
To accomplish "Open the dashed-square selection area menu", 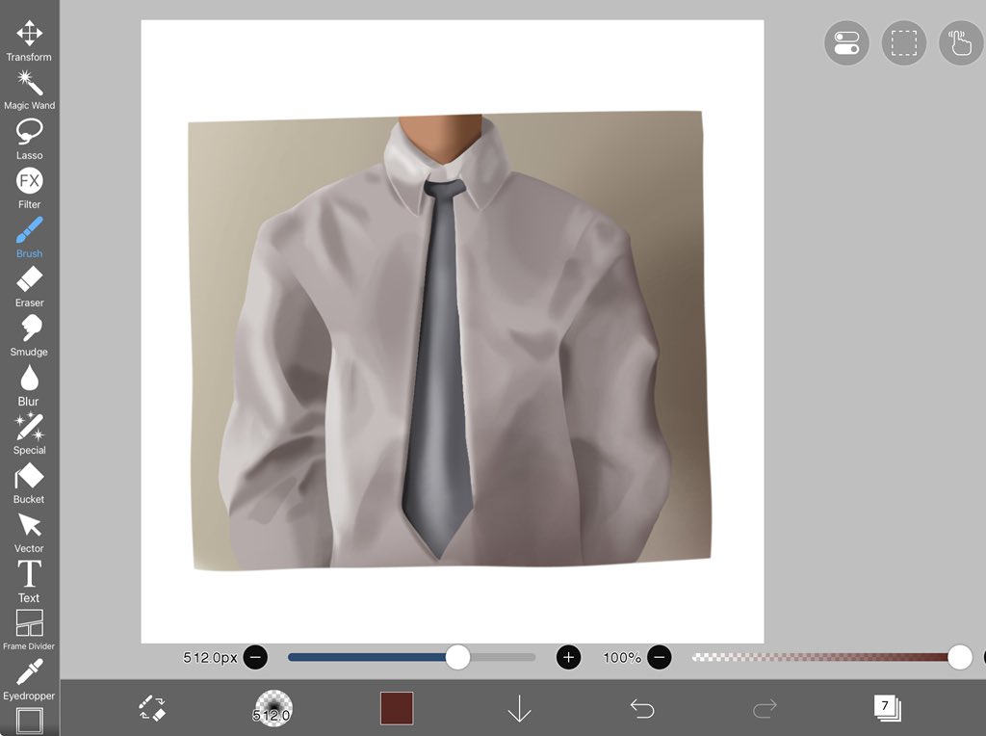I will pyautogui.click(x=903, y=42).
